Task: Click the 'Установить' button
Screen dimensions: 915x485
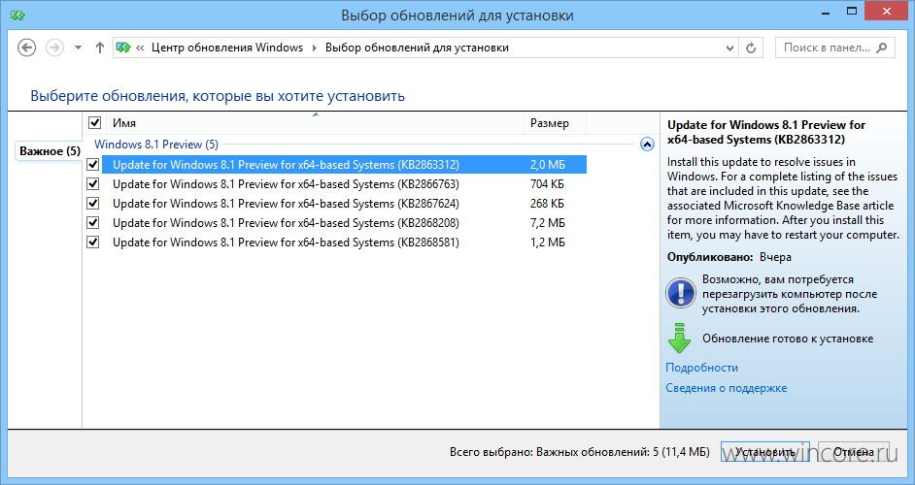Action: click(765, 452)
